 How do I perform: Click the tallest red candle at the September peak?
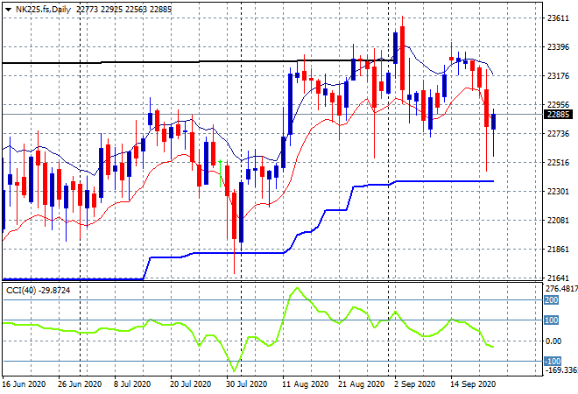click(x=403, y=58)
